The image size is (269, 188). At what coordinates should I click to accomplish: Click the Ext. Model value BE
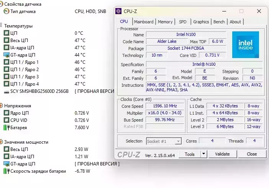click(205, 78)
